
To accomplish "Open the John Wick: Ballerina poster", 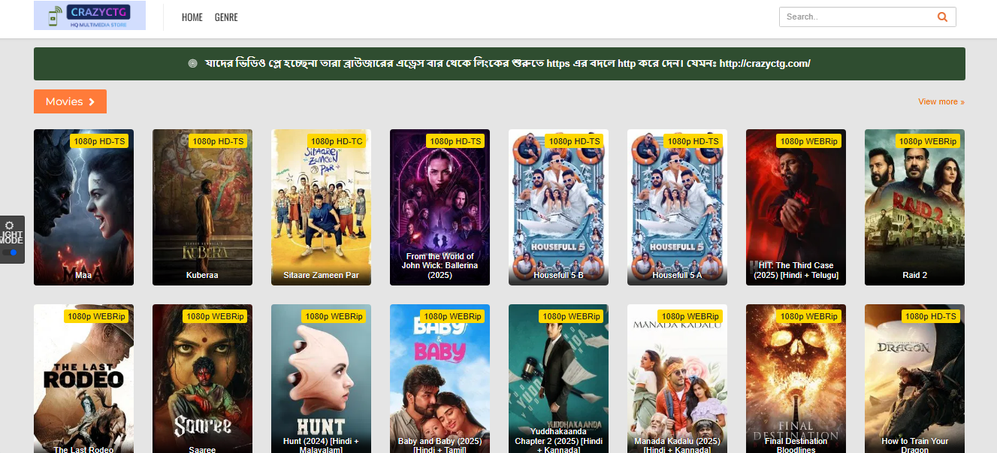I will 440,207.
